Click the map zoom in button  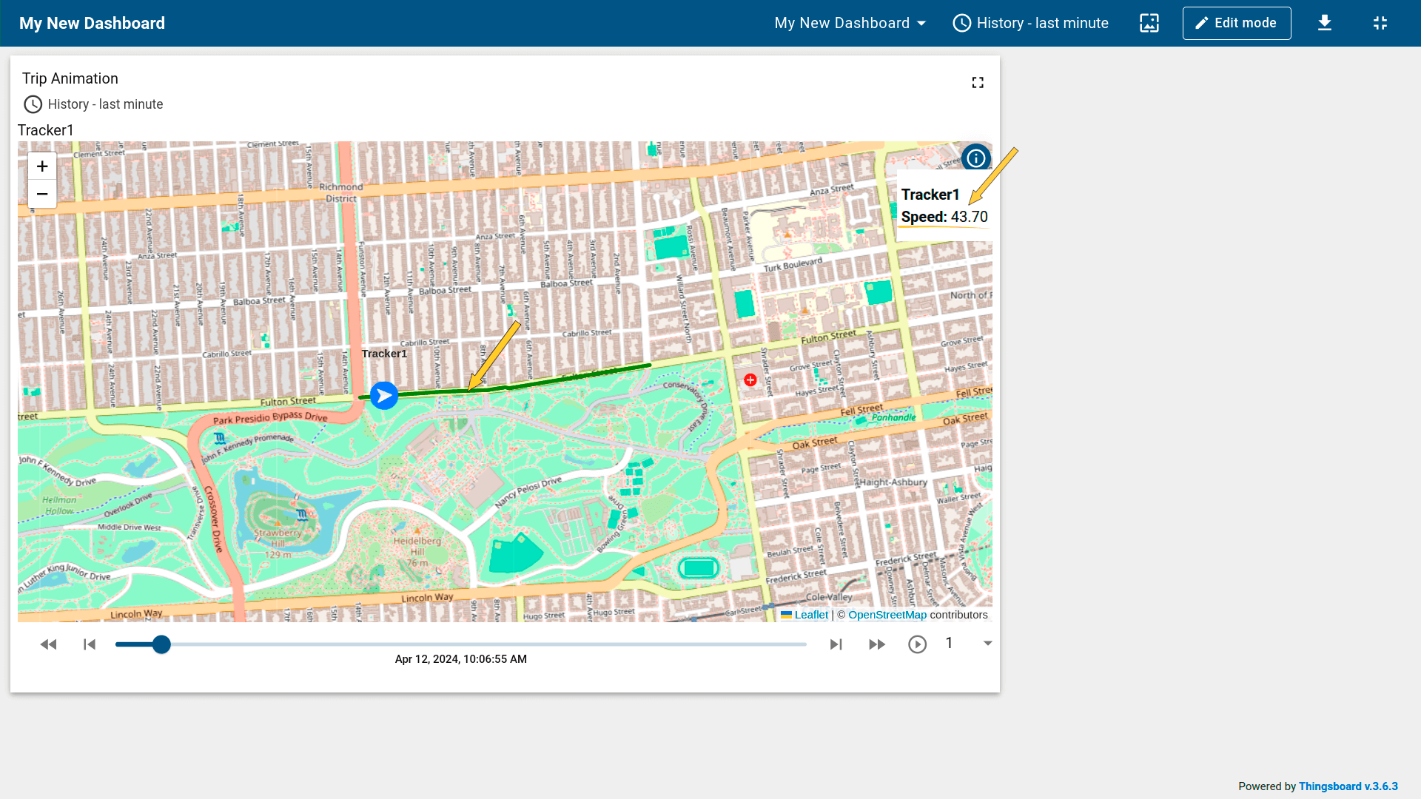[x=42, y=166]
